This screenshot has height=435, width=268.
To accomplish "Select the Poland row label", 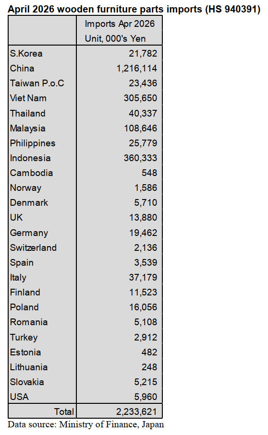I will point(24,307).
